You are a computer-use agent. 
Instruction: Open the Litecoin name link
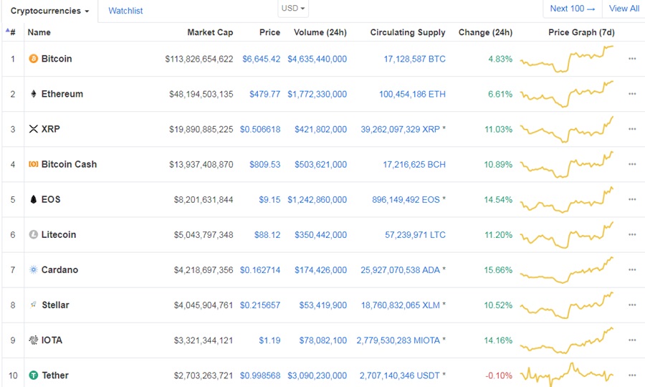tap(59, 234)
